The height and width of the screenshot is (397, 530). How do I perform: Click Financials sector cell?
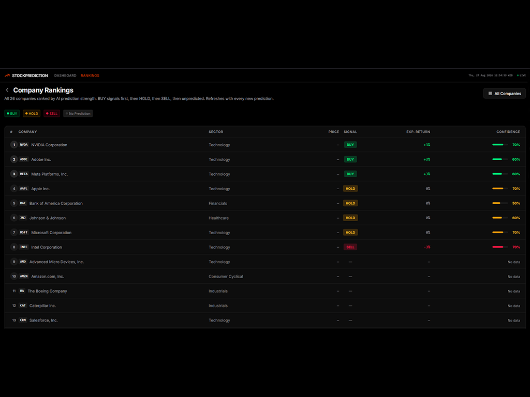(x=218, y=203)
